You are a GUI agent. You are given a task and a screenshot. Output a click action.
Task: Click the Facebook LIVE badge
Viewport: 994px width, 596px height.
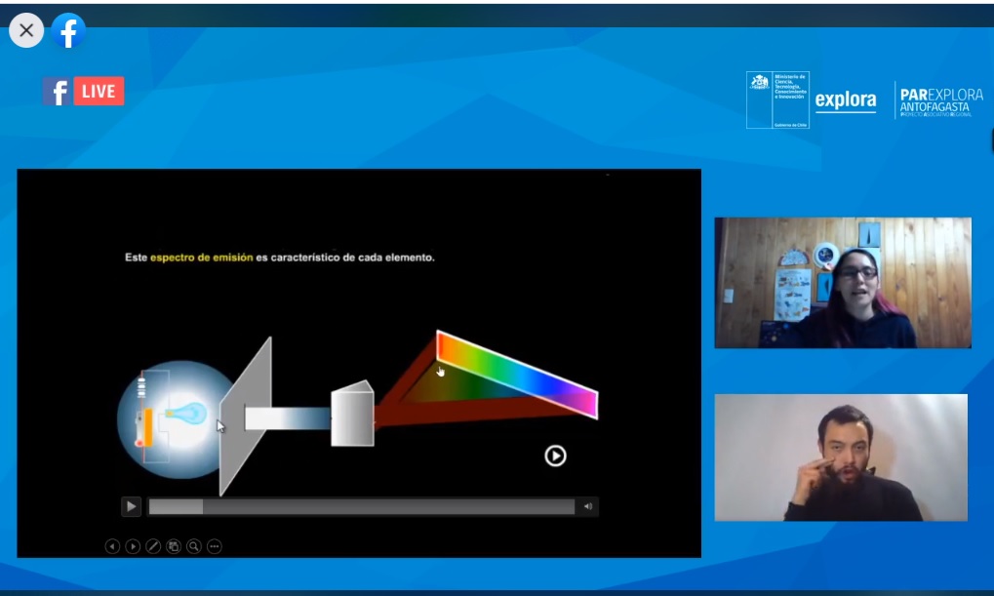(x=84, y=91)
